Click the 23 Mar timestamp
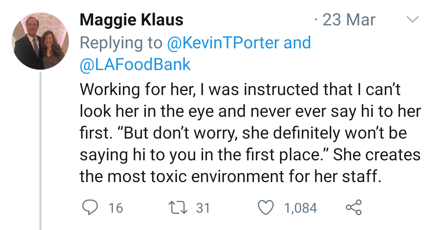 (x=349, y=20)
